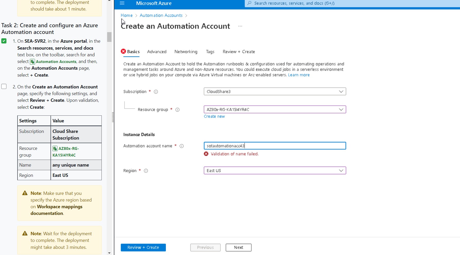The image size is (460, 255).
Task: Open the Subscription dropdown
Action: tap(341, 92)
